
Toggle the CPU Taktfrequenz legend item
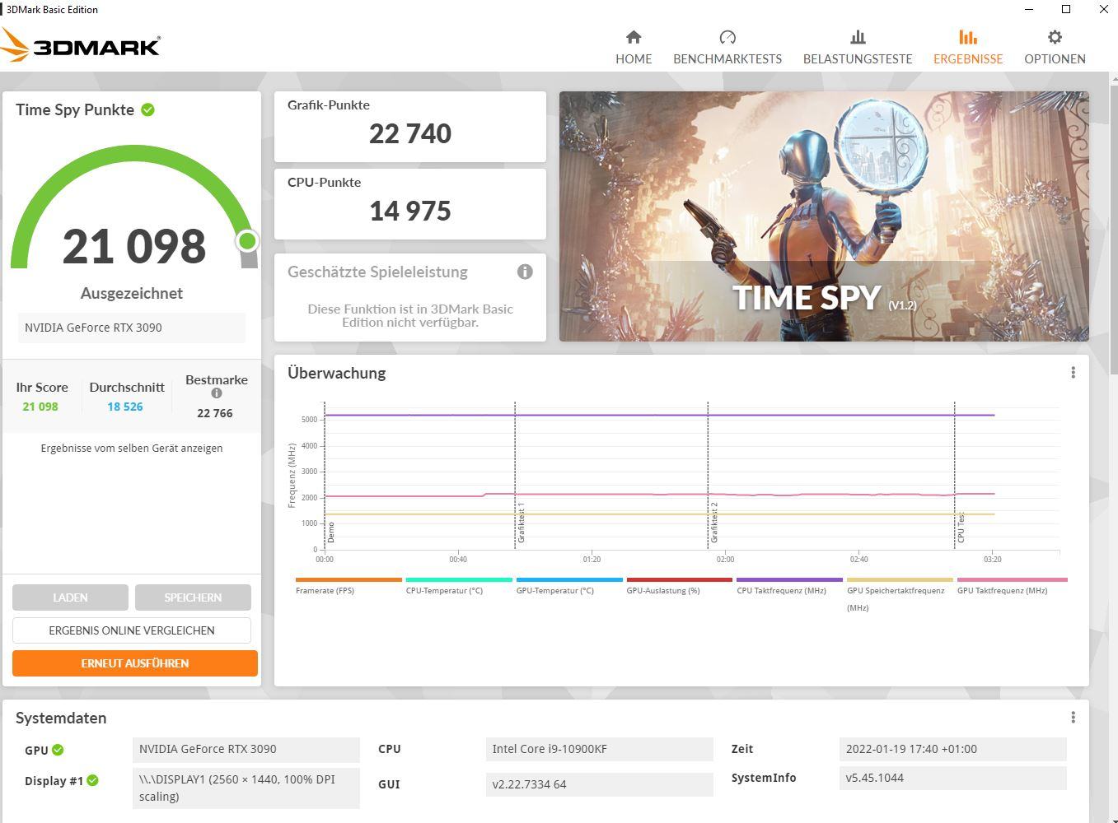pyautogui.click(x=789, y=586)
